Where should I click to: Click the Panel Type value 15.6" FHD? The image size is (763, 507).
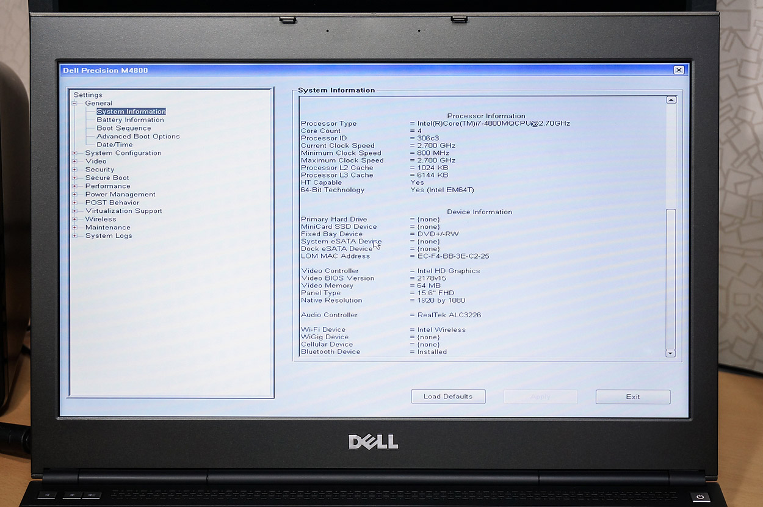[x=436, y=293]
